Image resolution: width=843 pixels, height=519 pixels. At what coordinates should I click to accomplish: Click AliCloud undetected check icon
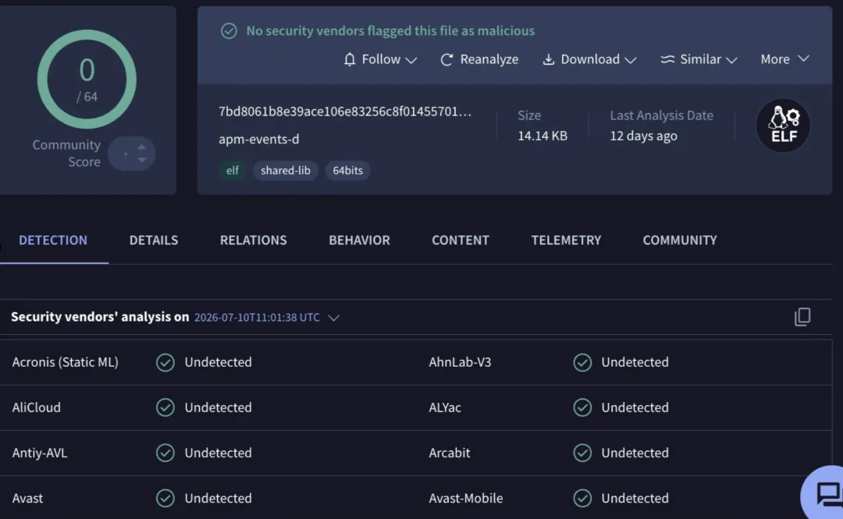click(165, 407)
